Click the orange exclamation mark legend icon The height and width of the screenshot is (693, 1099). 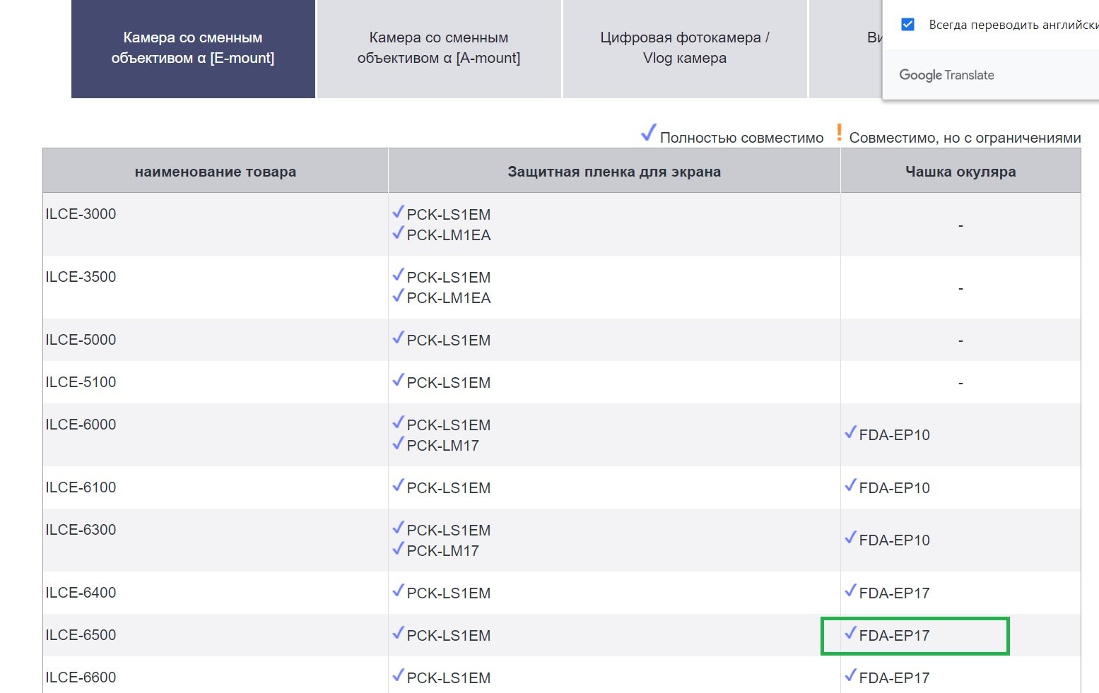pyautogui.click(x=839, y=132)
